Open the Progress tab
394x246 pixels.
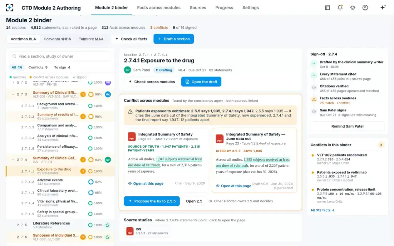[x=224, y=8]
